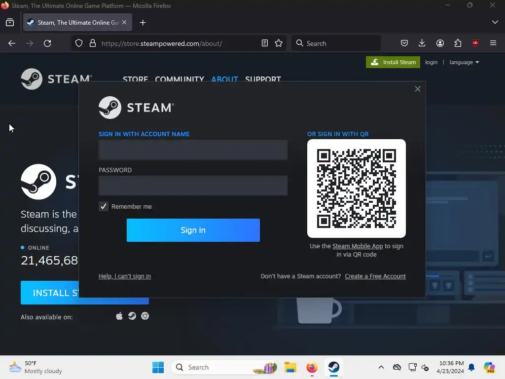Open Firefox View recent browsing icon
Viewport: 505px width, 379px height.
[x=10, y=23]
